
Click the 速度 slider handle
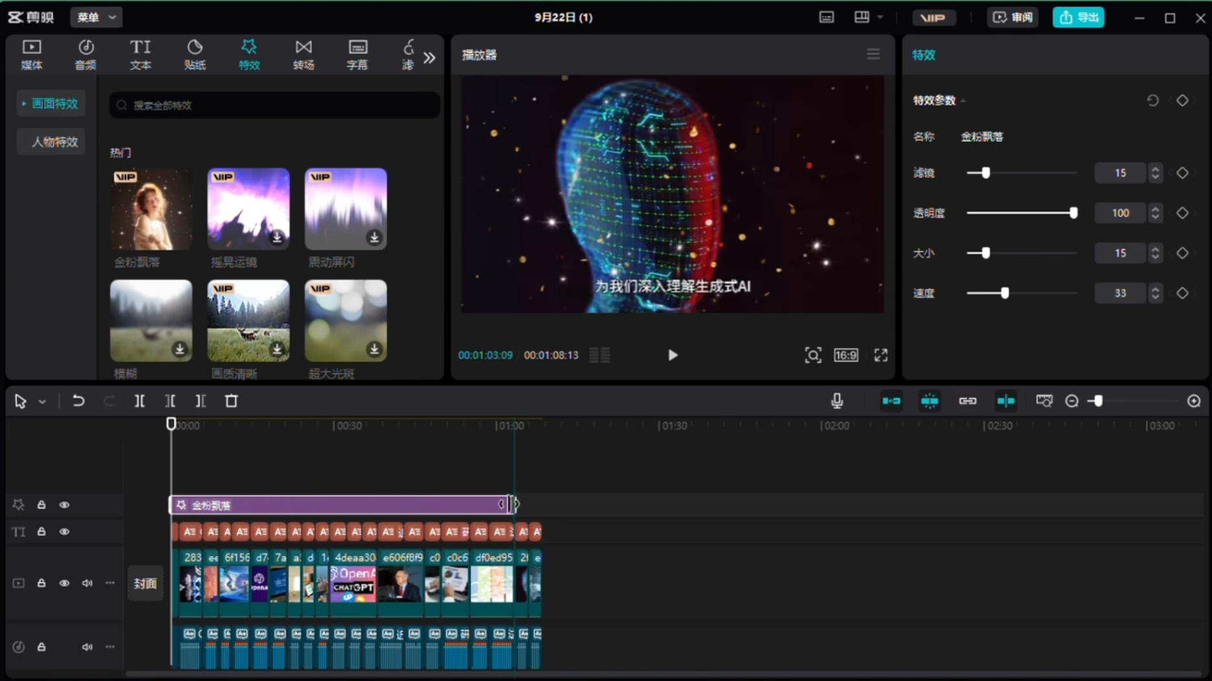tap(1005, 294)
